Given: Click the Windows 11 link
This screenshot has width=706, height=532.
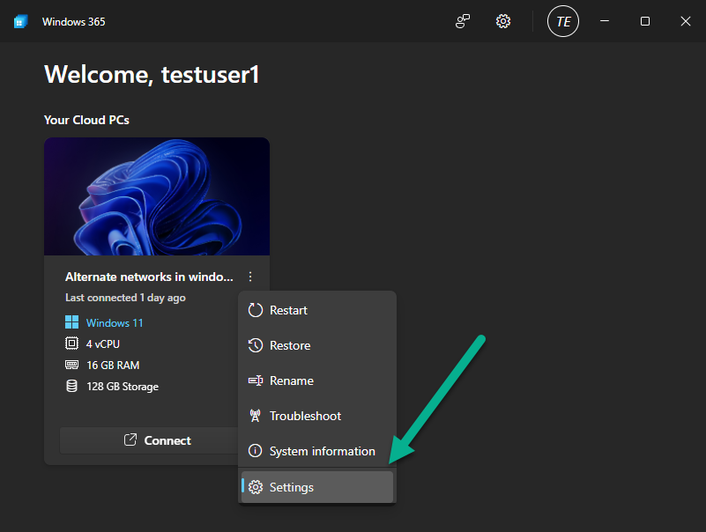Looking at the screenshot, I should (x=115, y=322).
